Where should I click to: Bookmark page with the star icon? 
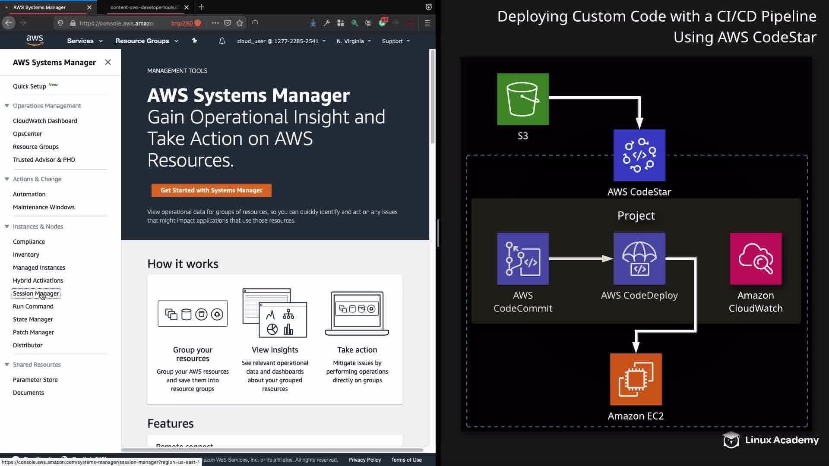[240, 23]
